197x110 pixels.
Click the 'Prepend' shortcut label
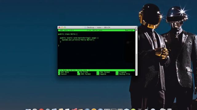click(x=123, y=72)
